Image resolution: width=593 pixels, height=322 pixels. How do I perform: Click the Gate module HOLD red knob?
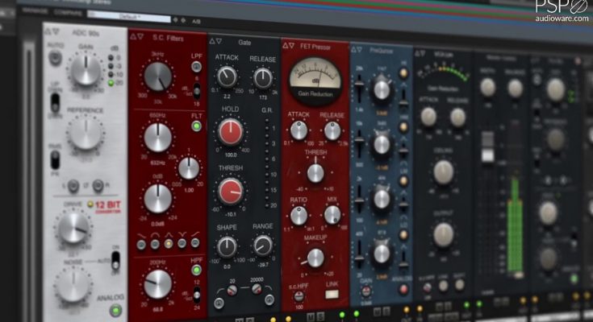click(x=232, y=133)
